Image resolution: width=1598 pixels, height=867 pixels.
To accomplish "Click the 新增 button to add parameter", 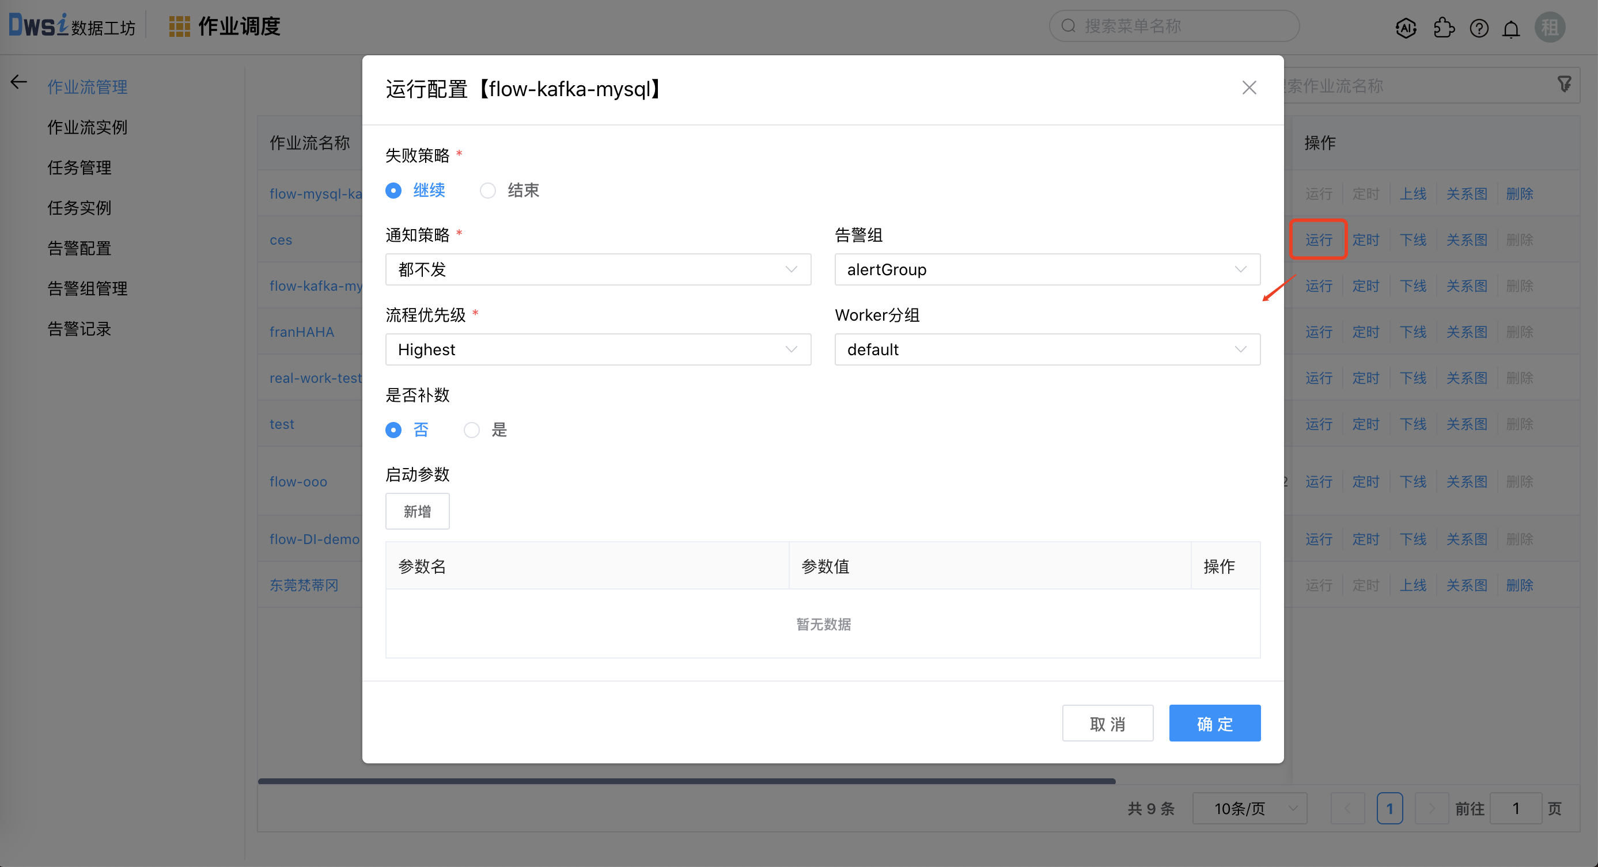I will 416,511.
